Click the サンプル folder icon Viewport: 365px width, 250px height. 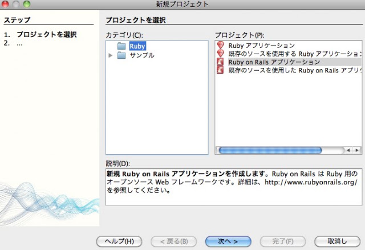click(121, 55)
